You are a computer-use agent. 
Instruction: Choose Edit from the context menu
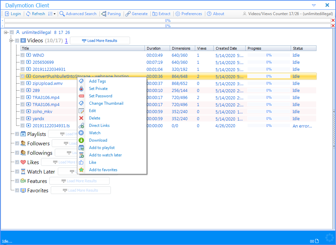[x=92, y=111]
